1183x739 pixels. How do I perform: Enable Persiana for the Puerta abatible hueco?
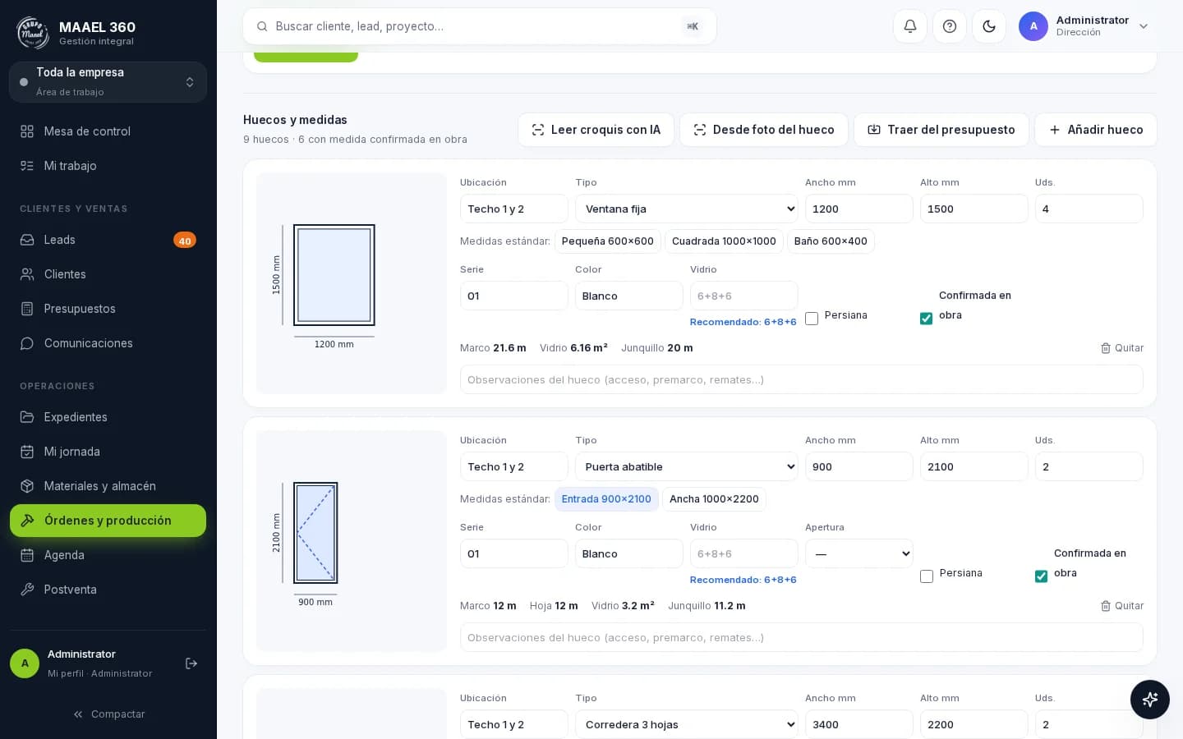pos(927,576)
